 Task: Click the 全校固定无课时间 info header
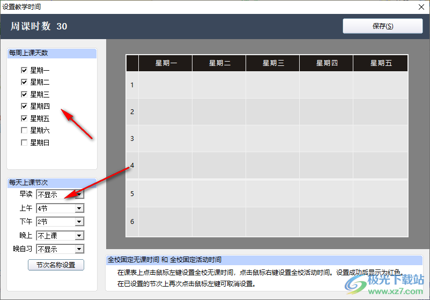pyautogui.click(x=264, y=260)
